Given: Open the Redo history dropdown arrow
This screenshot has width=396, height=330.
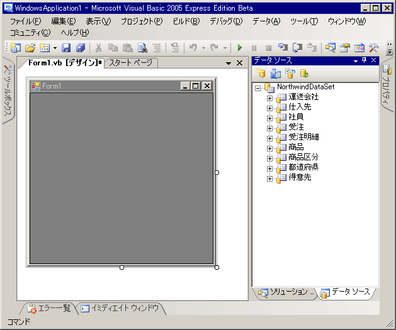Looking at the screenshot, I should coord(225,48).
